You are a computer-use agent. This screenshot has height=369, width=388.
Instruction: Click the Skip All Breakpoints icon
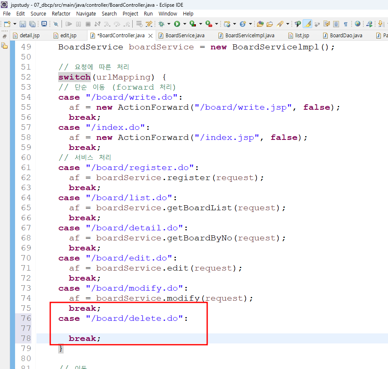tap(56, 24)
